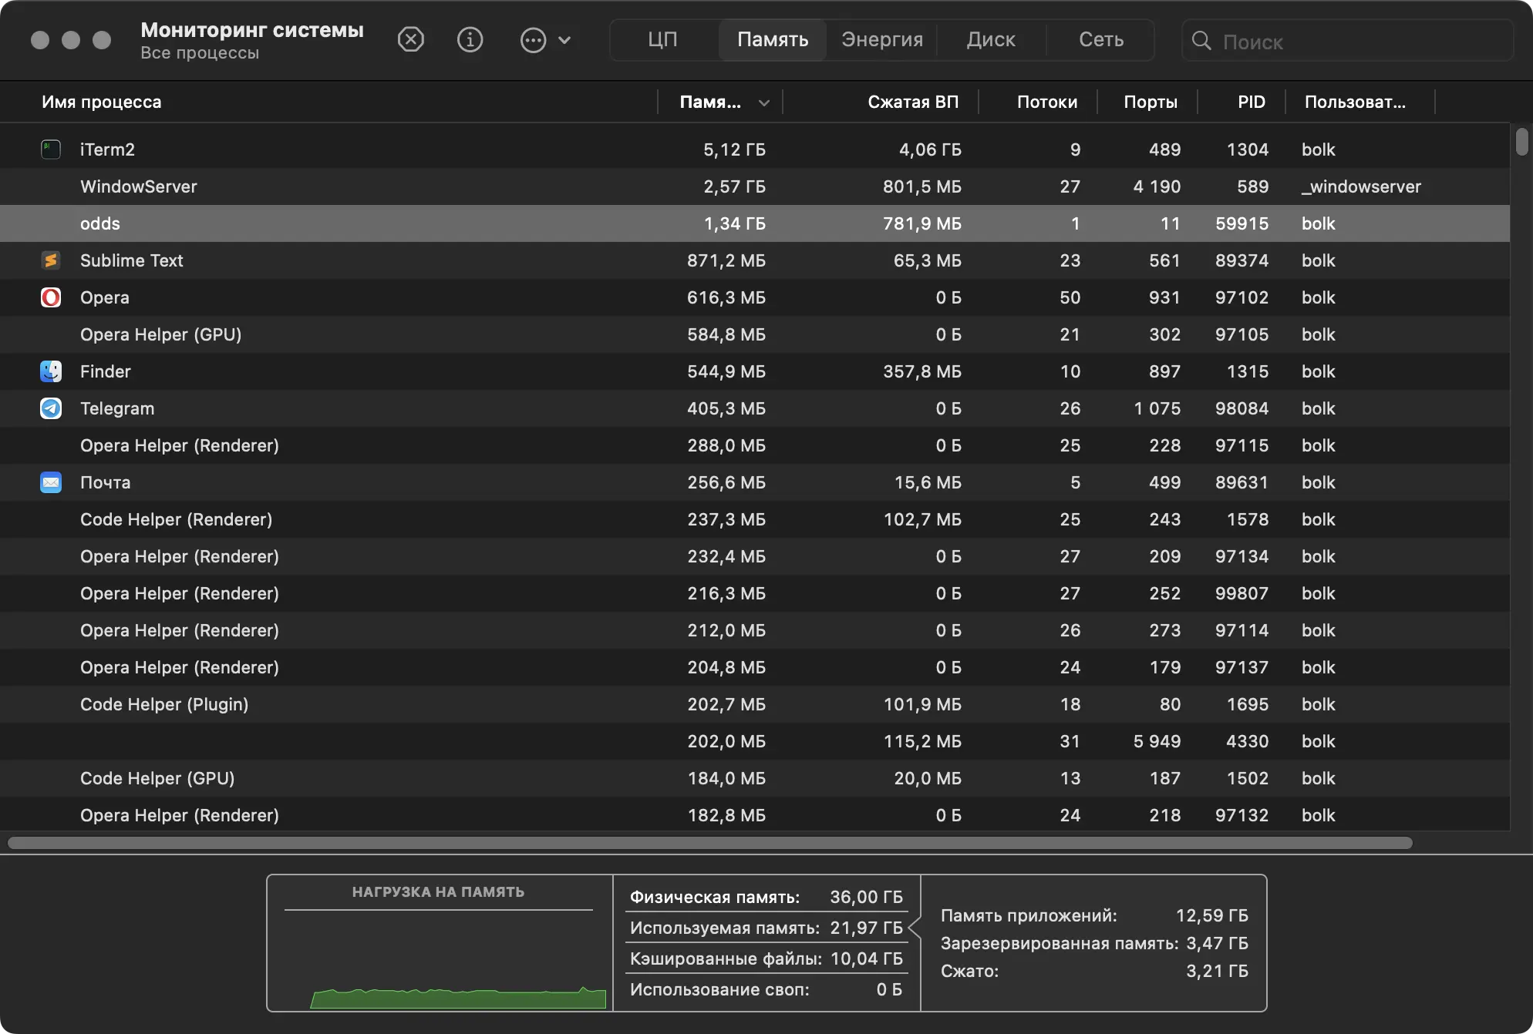Click the iTerm2 app icon

click(51, 149)
